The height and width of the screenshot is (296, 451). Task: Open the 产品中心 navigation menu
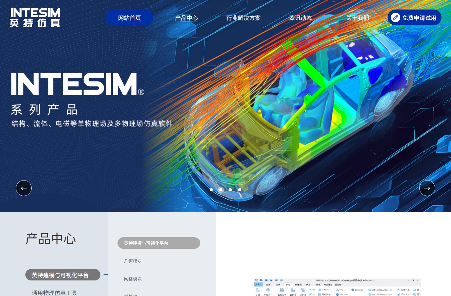(187, 18)
